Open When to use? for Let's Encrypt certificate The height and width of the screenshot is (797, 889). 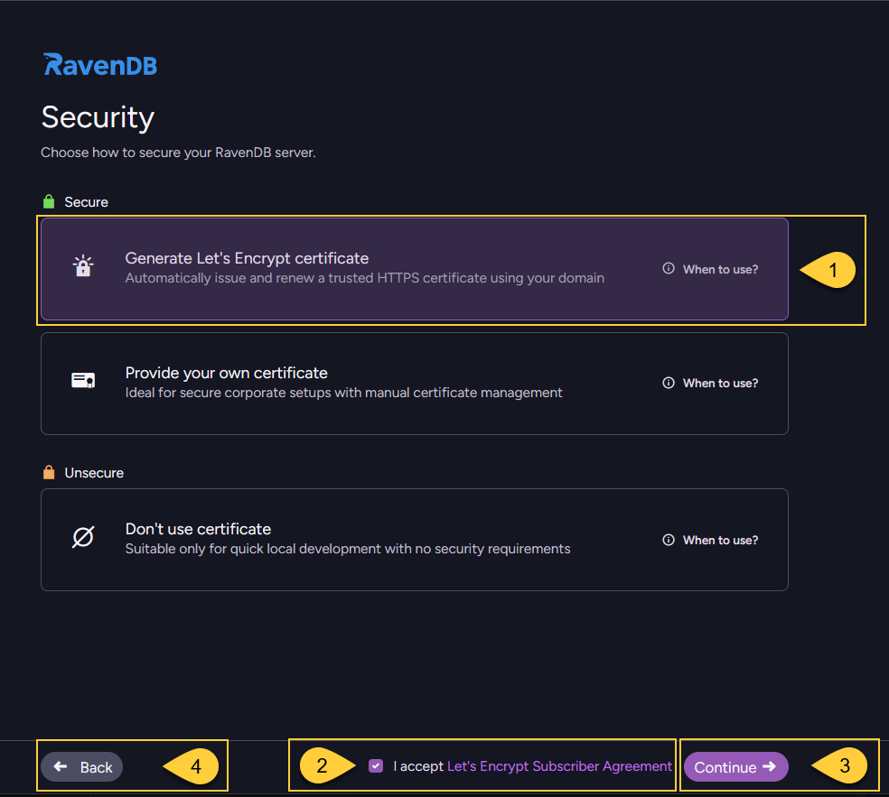point(718,268)
